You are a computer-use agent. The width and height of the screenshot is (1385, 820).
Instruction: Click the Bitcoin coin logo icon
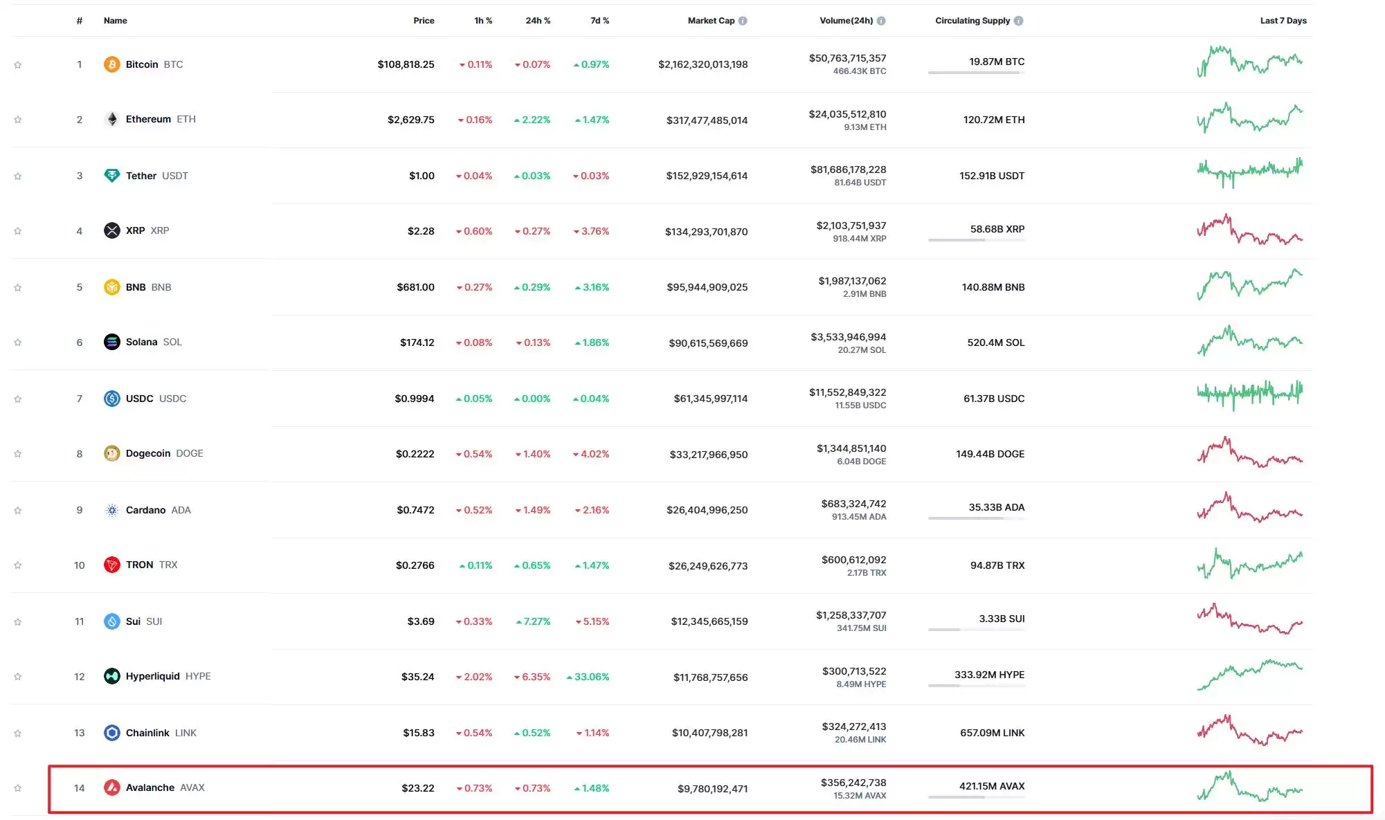tap(111, 64)
